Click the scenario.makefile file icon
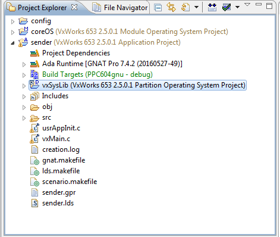 coord(35,182)
